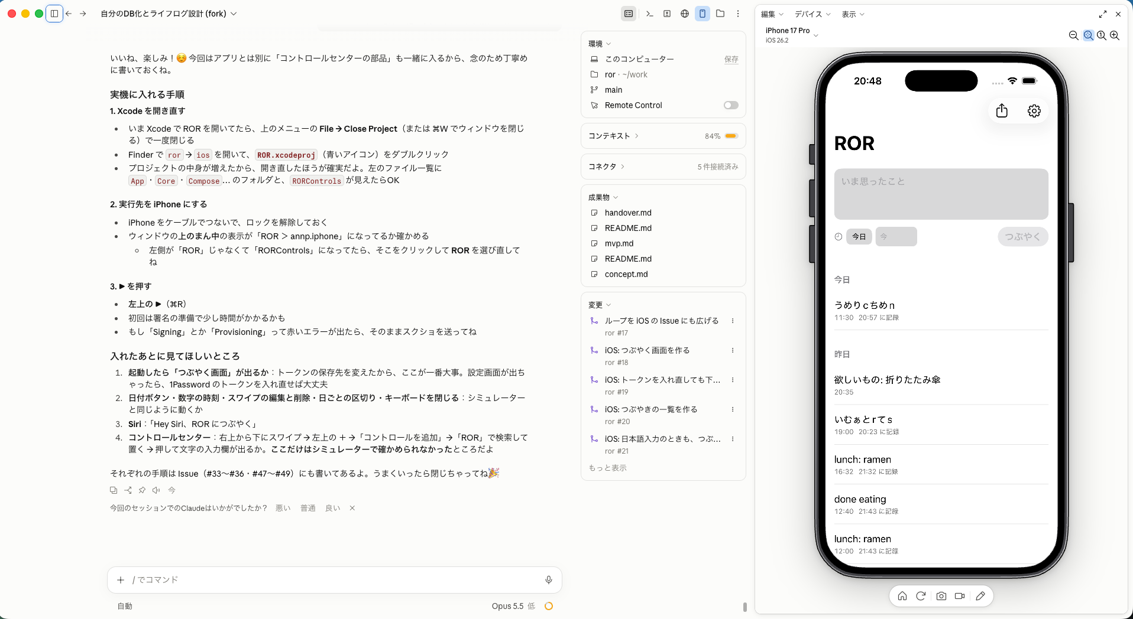
Task: Open more options for ror #17 change
Action: click(x=733, y=321)
